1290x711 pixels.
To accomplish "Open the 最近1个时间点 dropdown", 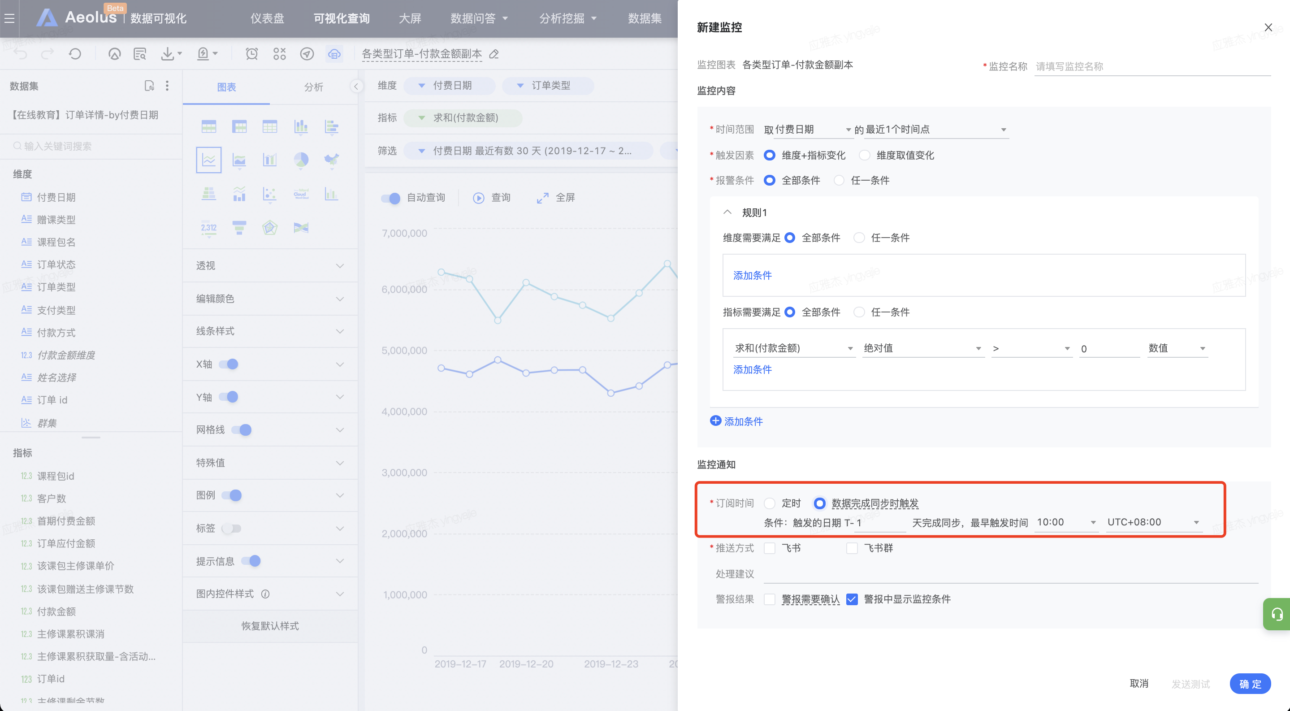I will pos(936,130).
